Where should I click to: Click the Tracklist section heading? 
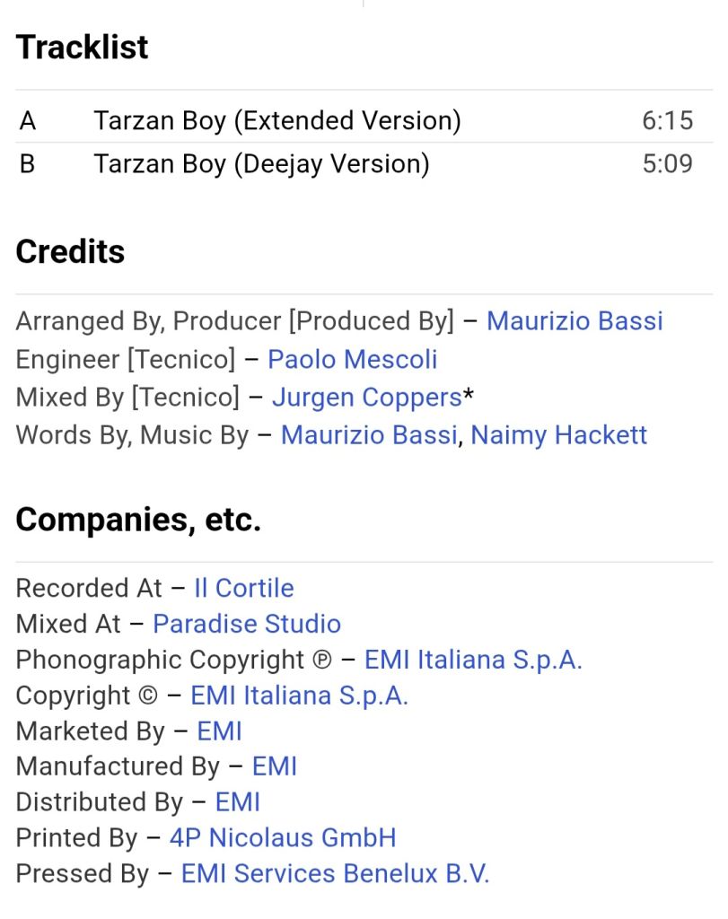click(82, 47)
